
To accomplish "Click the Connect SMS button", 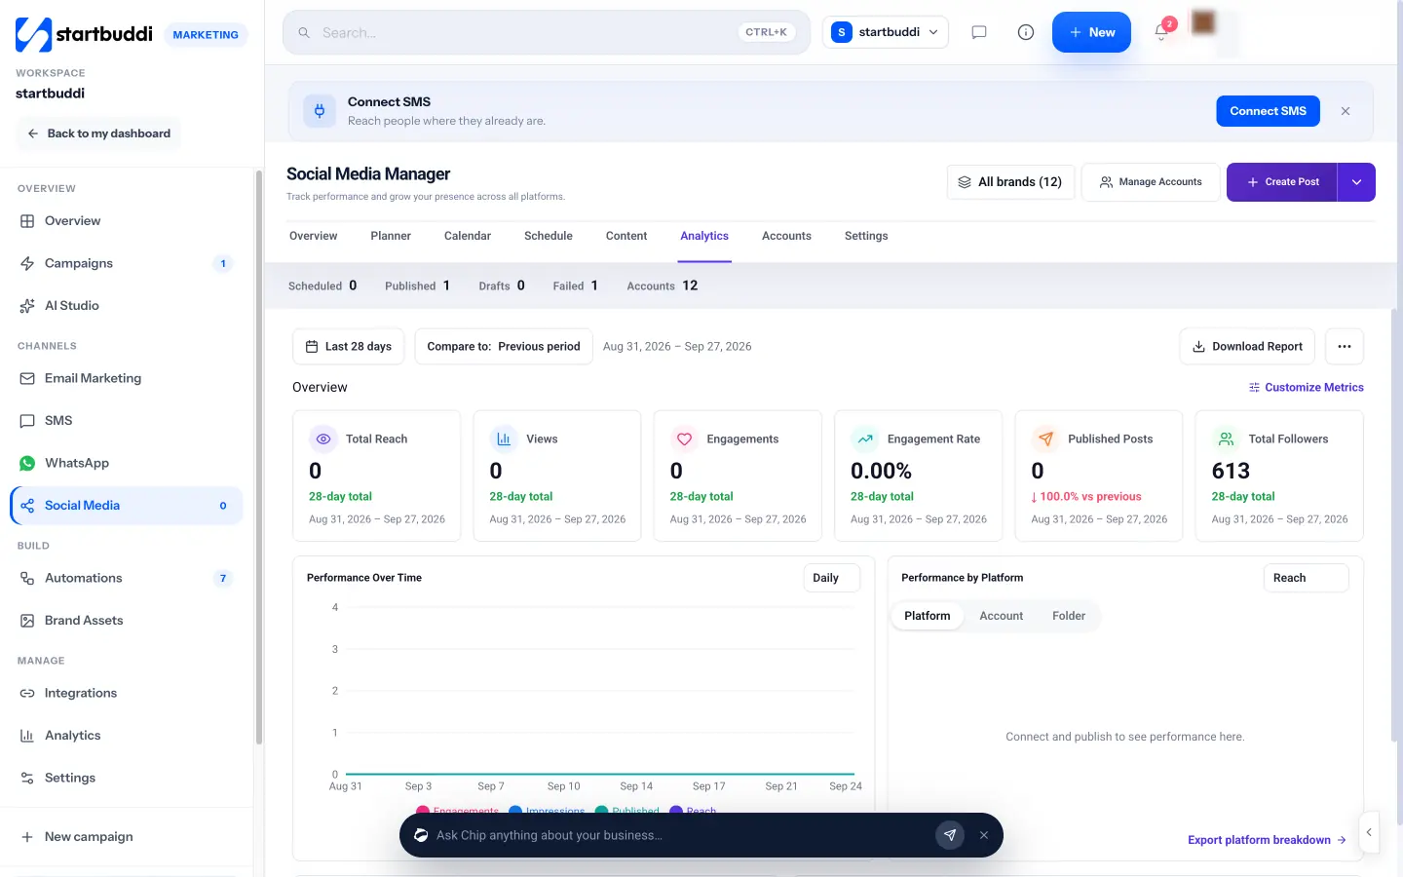I will click(x=1268, y=111).
